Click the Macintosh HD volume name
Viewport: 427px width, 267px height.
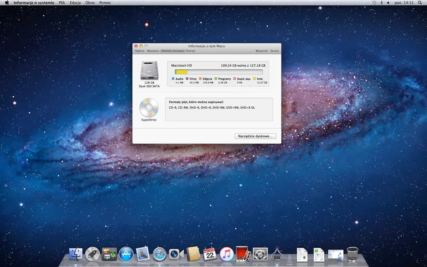point(181,65)
